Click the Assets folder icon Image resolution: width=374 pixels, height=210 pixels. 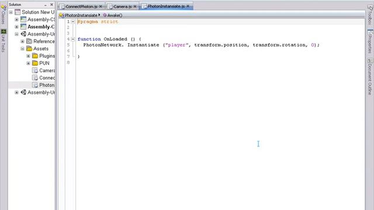pos(29,48)
